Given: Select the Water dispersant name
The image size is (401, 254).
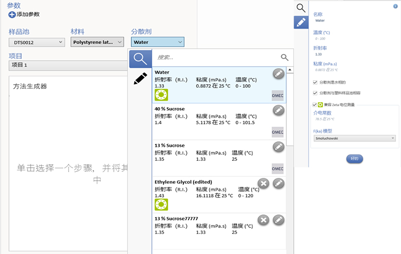Looking at the screenshot, I should pos(162,72).
